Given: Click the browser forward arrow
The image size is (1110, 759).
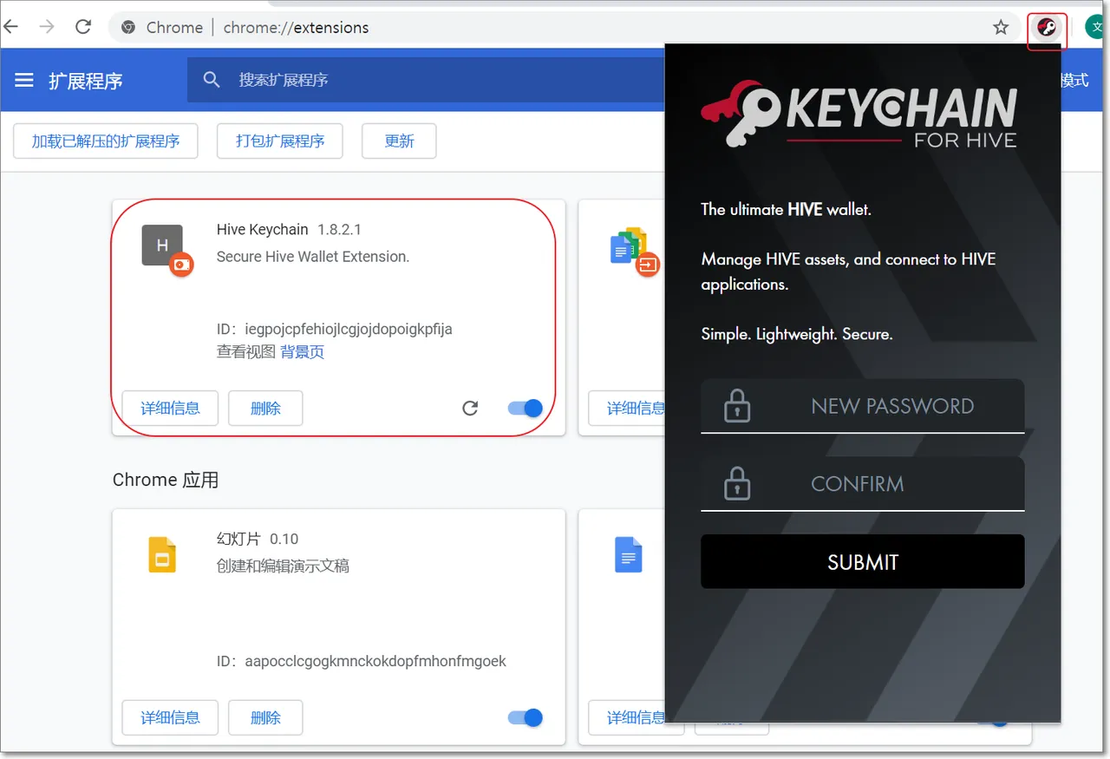Looking at the screenshot, I should [47, 27].
